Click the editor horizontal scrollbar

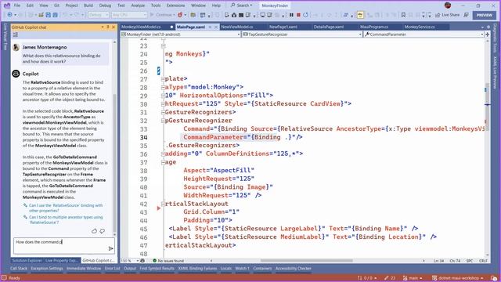(307, 261)
